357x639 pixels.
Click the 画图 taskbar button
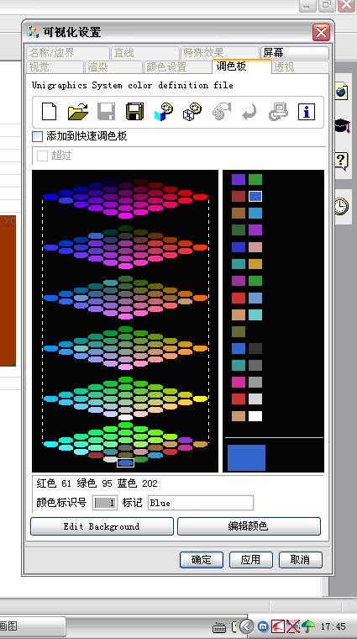33,626
